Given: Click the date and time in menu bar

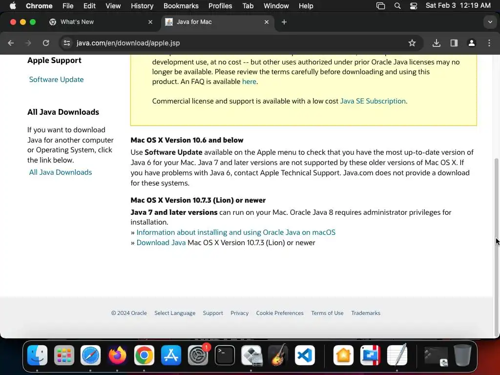Looking at the screenshot, I should pyautogui.click(x=458, y=6).
